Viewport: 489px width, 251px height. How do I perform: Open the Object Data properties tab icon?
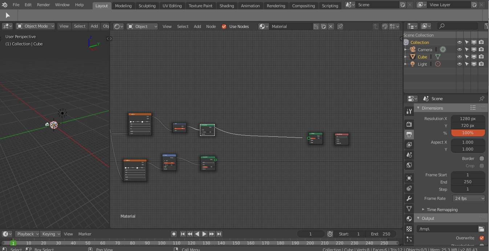point(409,209)
